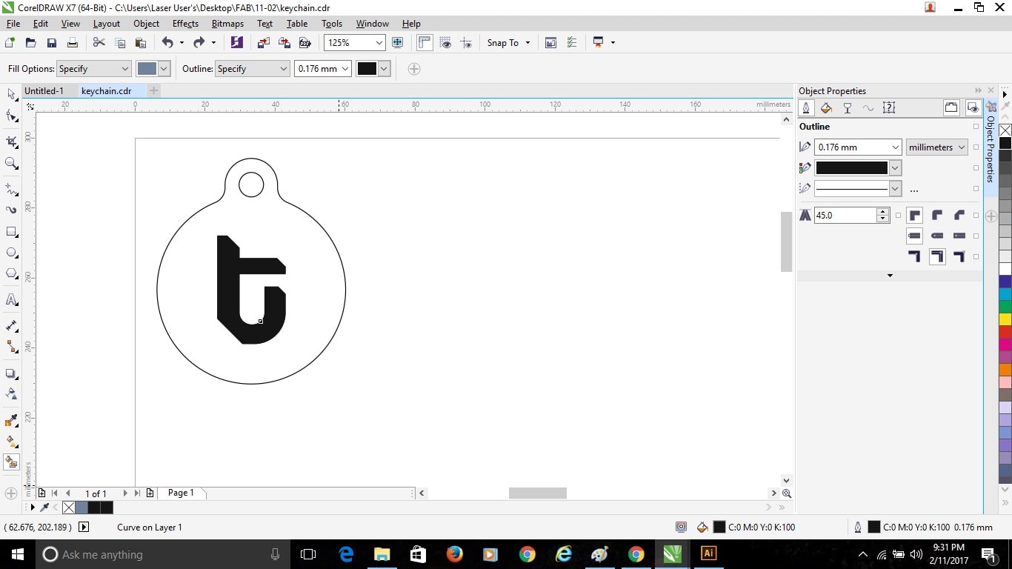This screenshot has width=1012, height=569.
Task: Open the millimeters units dropdown
Action: 936,147
